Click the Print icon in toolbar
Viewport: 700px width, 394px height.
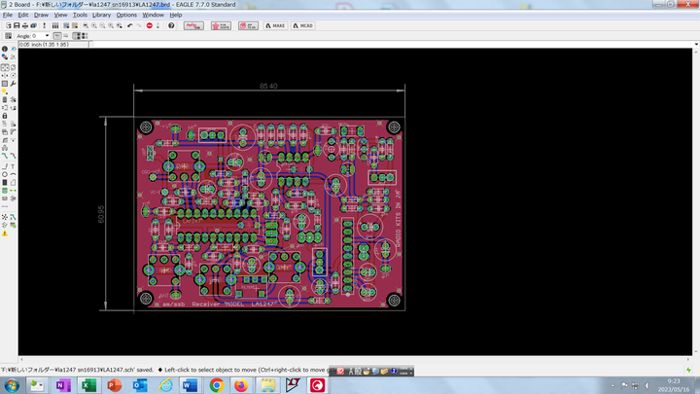24,25
